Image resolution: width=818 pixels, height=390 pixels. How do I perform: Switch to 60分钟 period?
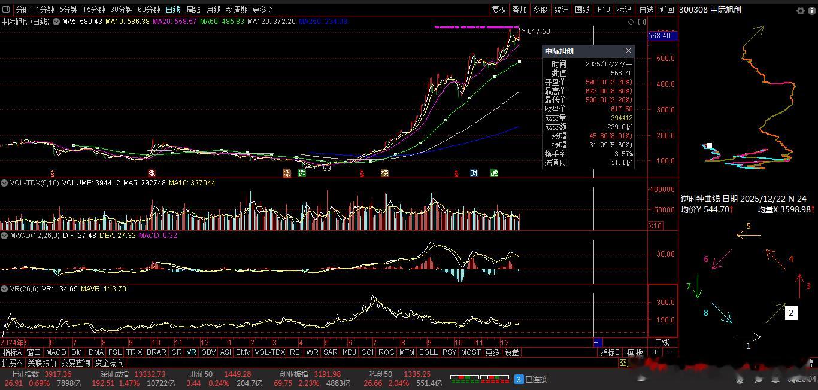(149, 10)
